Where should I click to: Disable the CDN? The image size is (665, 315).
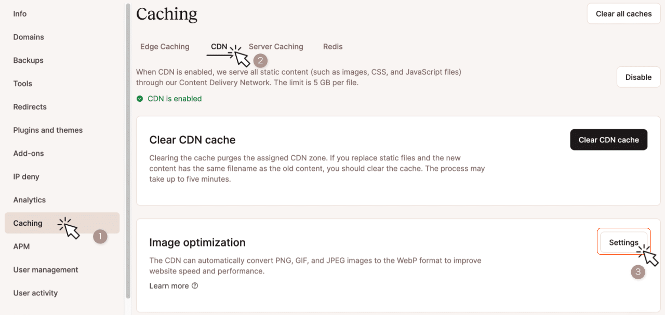pyautogui.click(x=638, y=77)
